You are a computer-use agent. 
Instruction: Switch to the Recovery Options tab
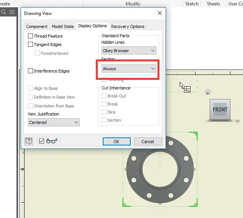128,26
